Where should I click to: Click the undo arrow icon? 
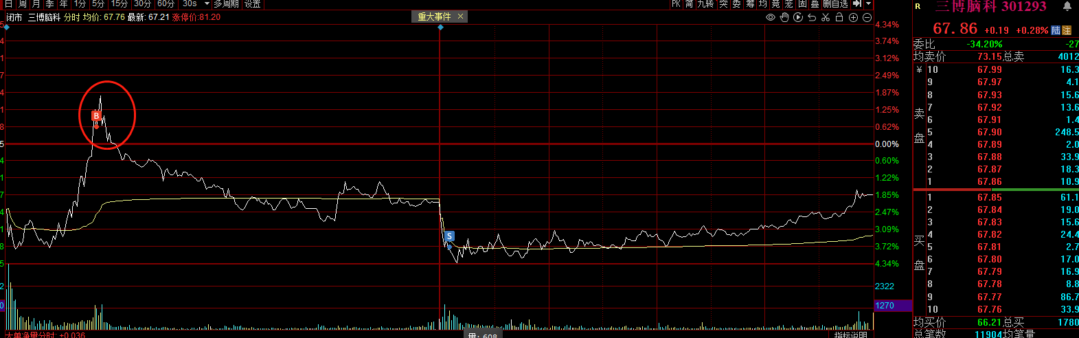point(812,17)
